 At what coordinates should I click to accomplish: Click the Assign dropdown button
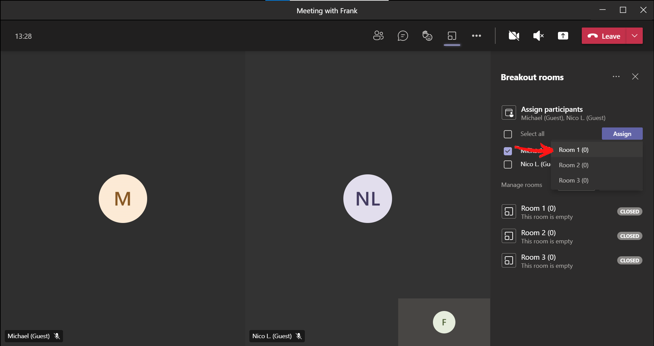622,134
